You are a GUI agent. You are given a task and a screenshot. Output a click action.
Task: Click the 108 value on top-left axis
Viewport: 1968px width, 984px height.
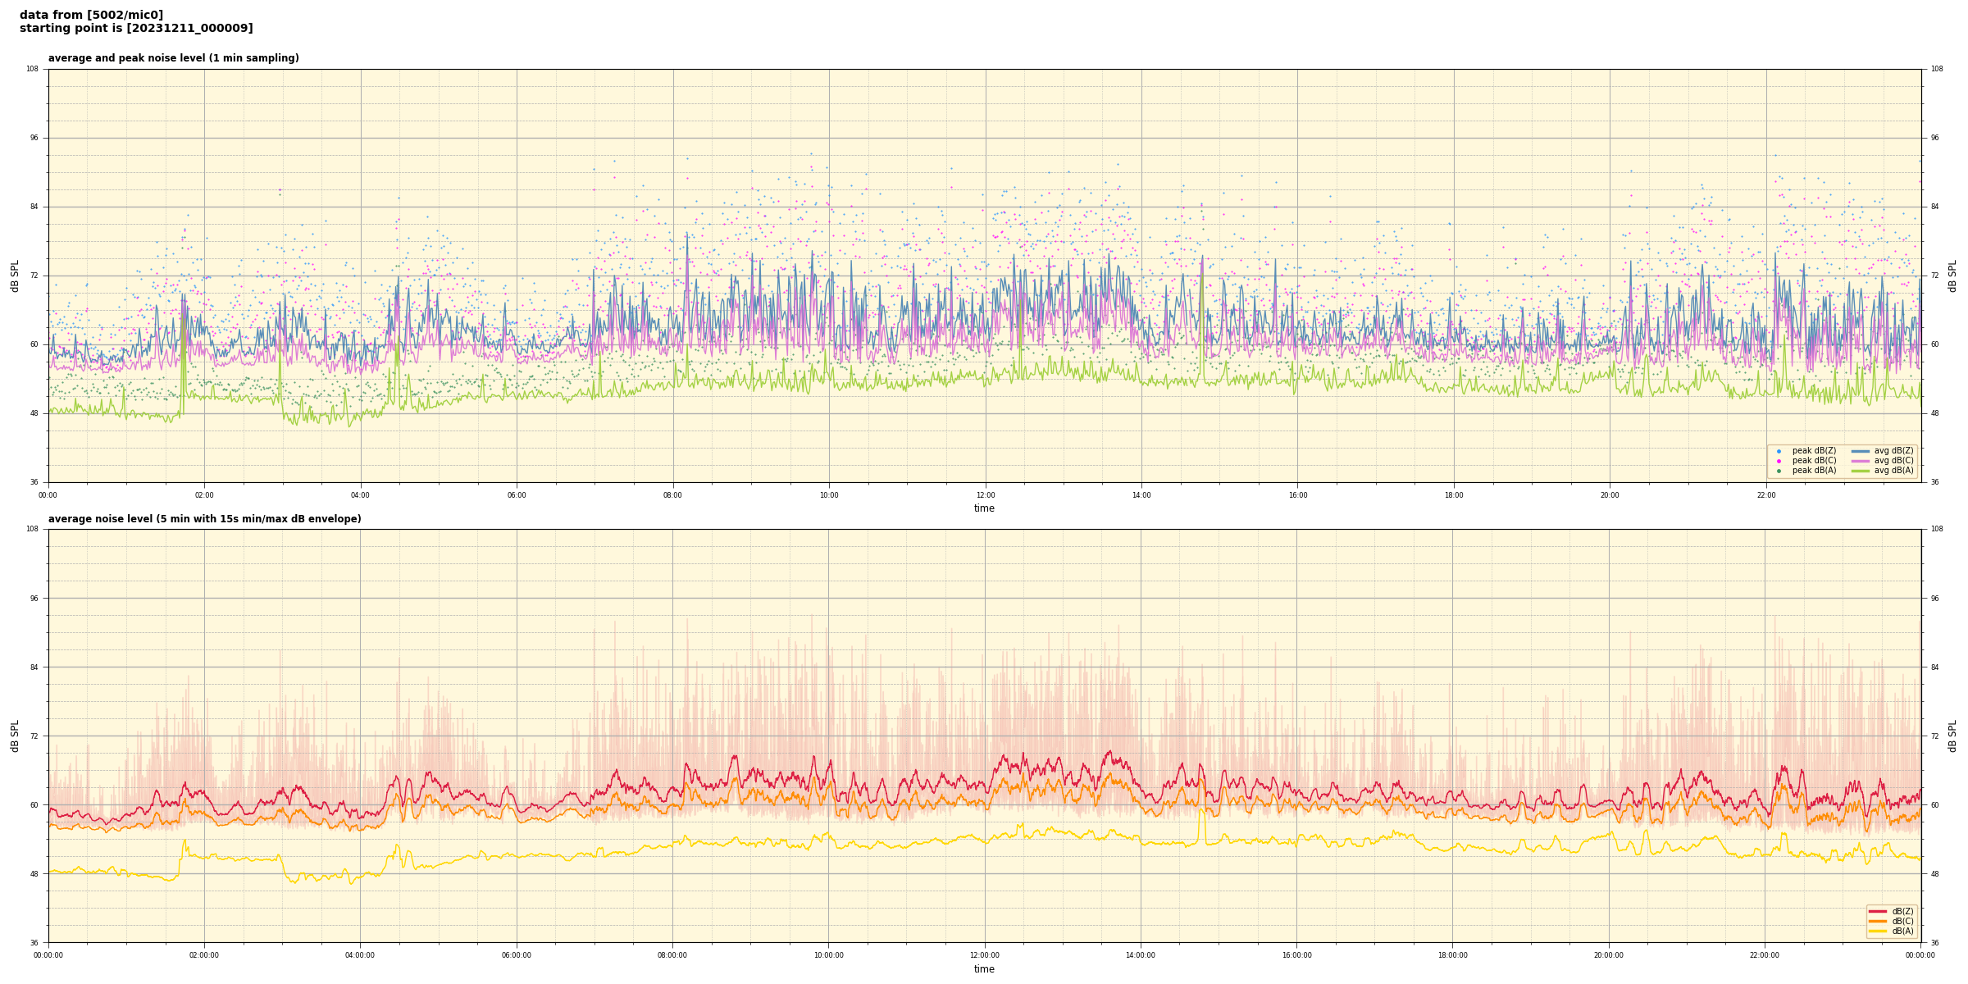(33, 69)
